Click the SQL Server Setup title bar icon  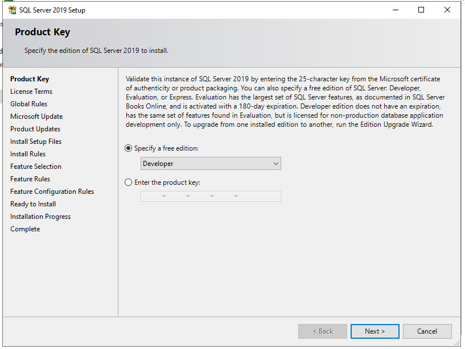[12, 10]
